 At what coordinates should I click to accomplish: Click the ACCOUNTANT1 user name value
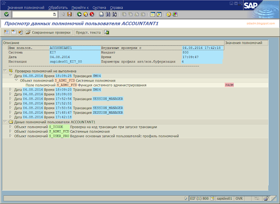[x=60, y=48]
